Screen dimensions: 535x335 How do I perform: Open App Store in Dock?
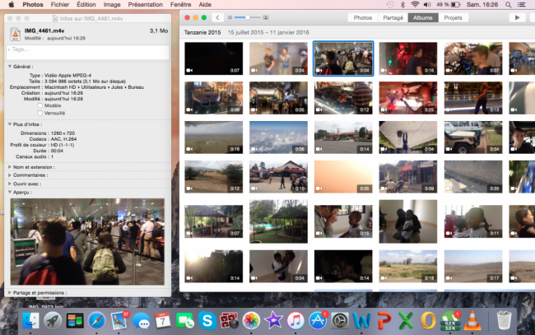[318, 320]
